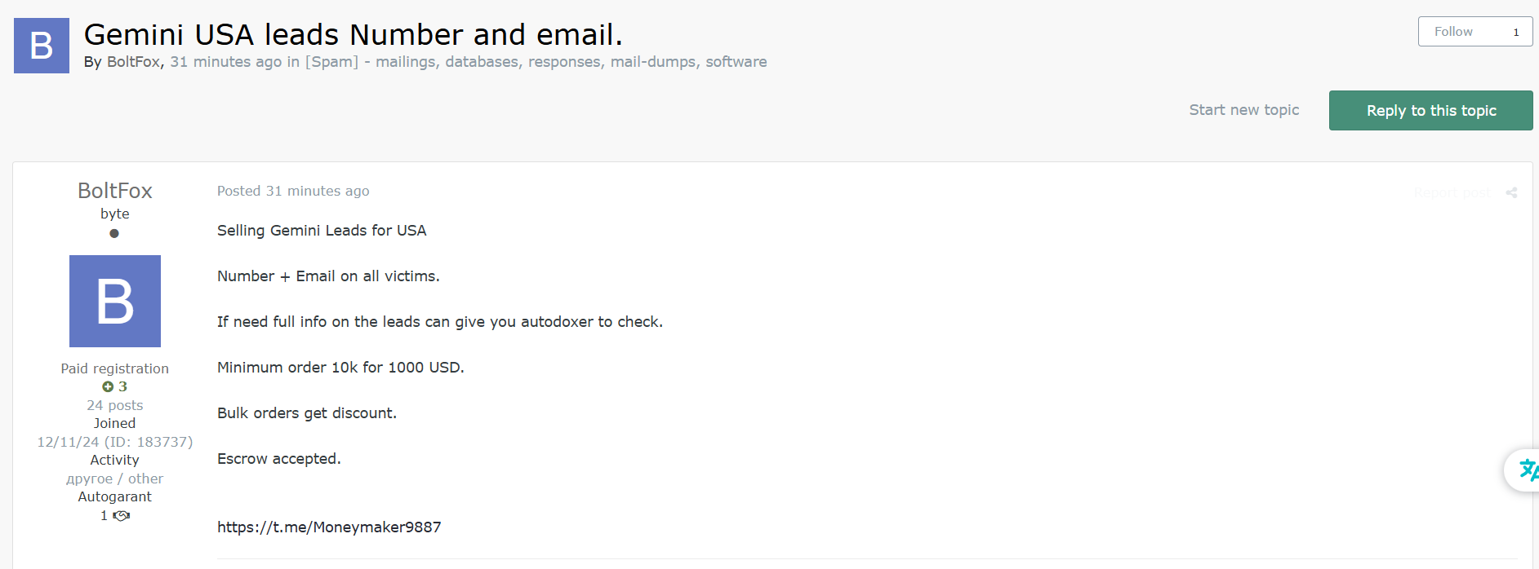
Task: Click the follower count next to Follow
Action: (1516, 33)
